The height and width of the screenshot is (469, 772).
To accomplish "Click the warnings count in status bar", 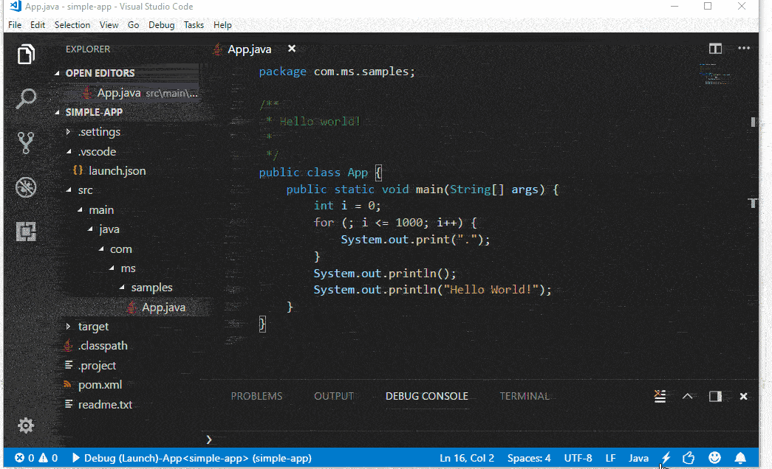I will point(48,458).
